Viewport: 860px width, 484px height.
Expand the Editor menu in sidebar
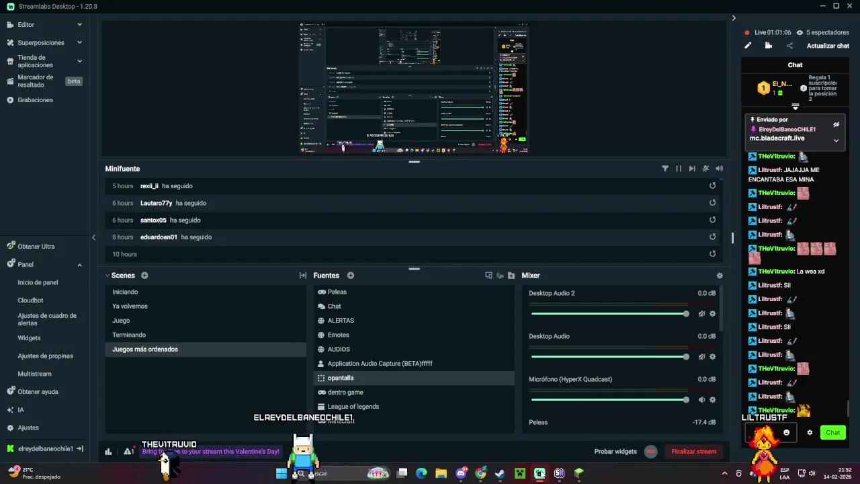pos(79,25)
